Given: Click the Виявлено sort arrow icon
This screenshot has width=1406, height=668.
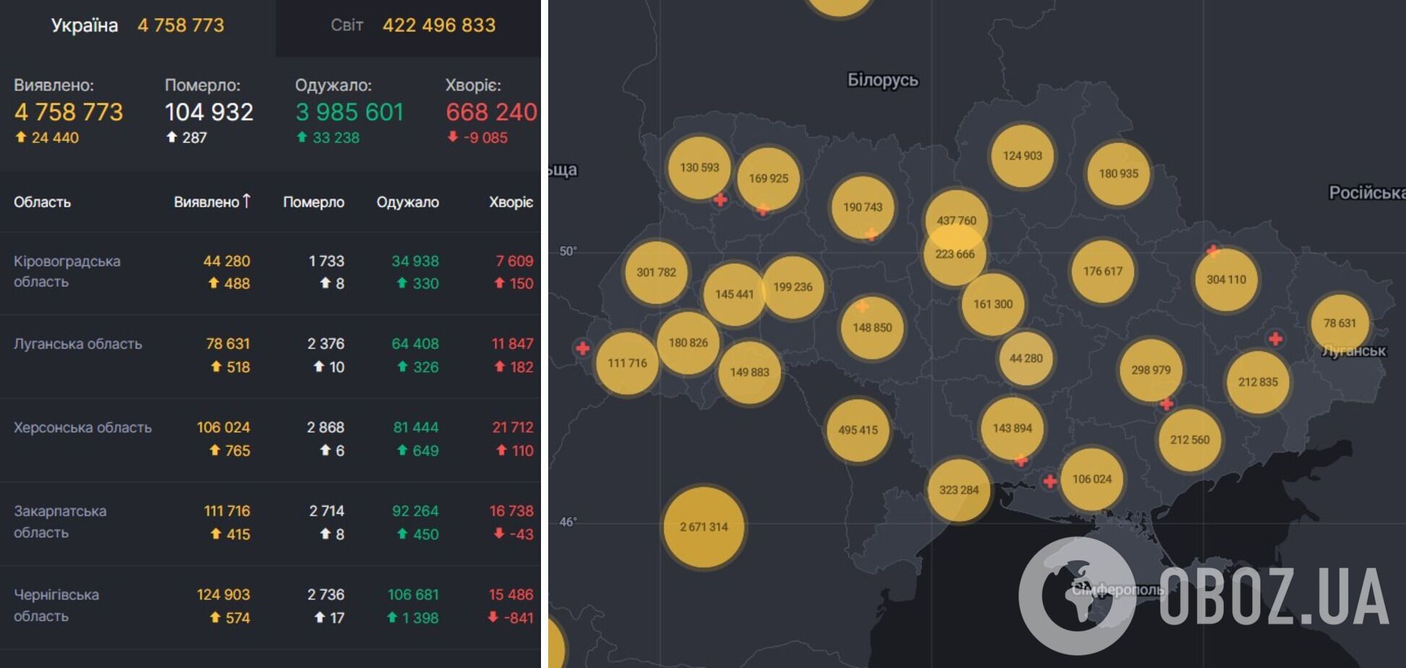Looking at the screenshot, I should click(247, 201).
